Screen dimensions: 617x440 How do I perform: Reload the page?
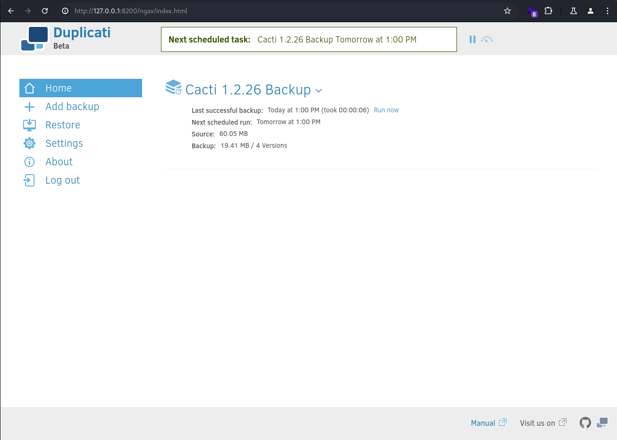45,11
